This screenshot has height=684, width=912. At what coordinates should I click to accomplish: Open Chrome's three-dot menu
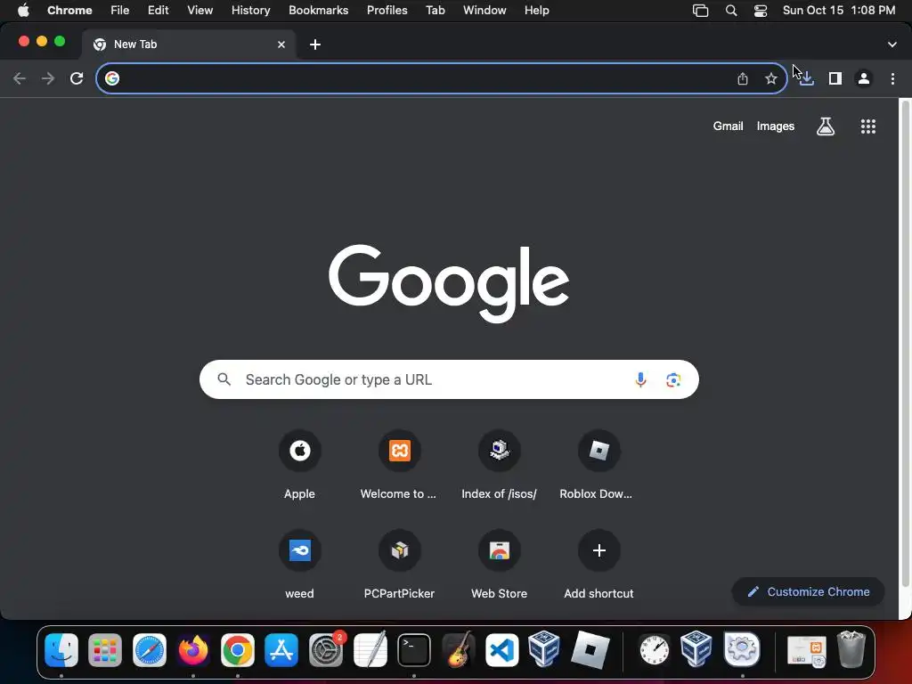(892, 78)
